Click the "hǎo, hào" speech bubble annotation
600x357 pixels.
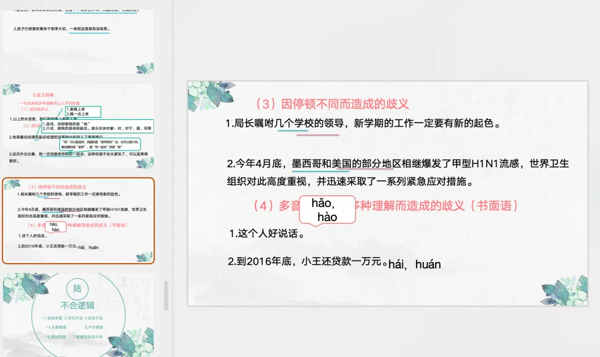(327, 210)
